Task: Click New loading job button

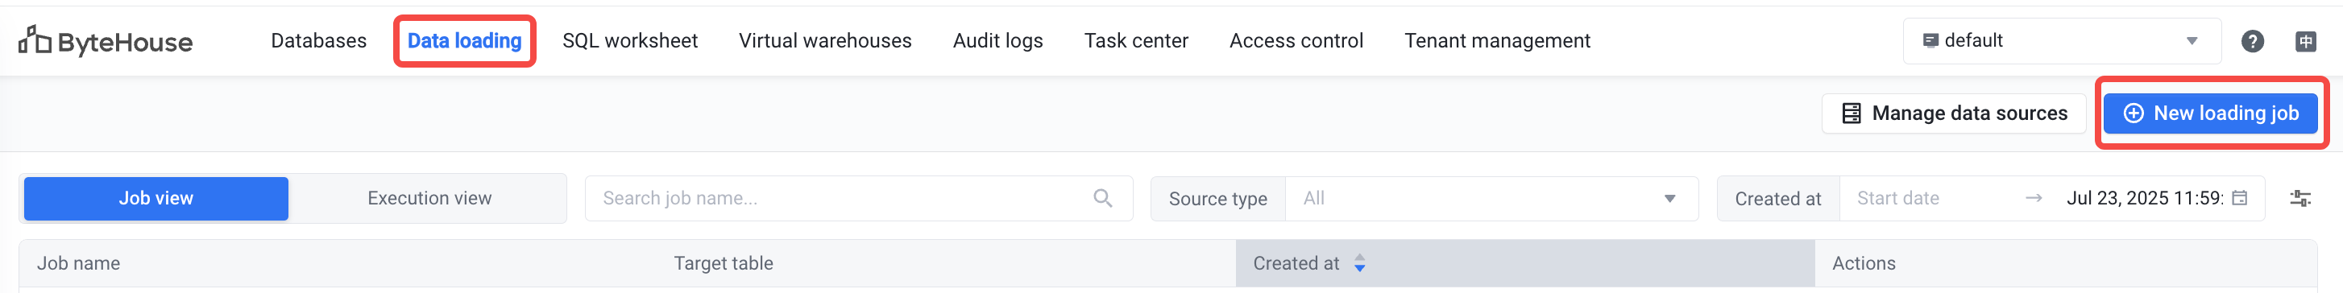Action: (x=2210, y=113)
